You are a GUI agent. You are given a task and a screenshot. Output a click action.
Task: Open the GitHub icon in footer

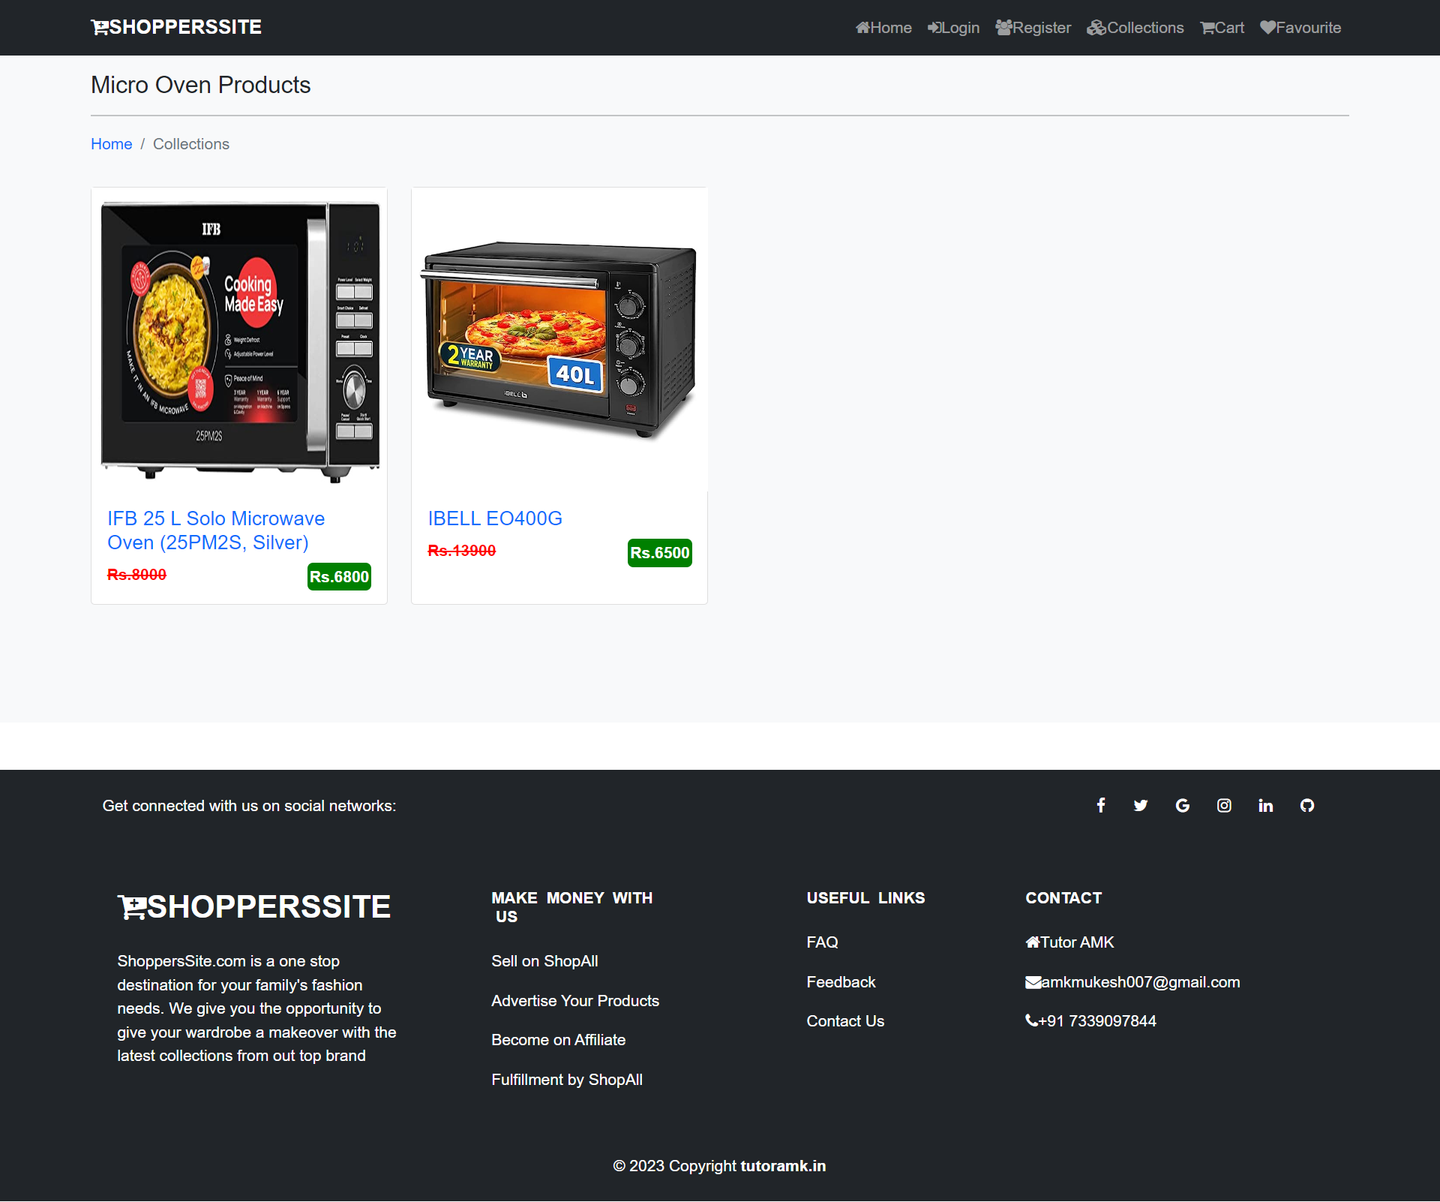(1307, 805)
